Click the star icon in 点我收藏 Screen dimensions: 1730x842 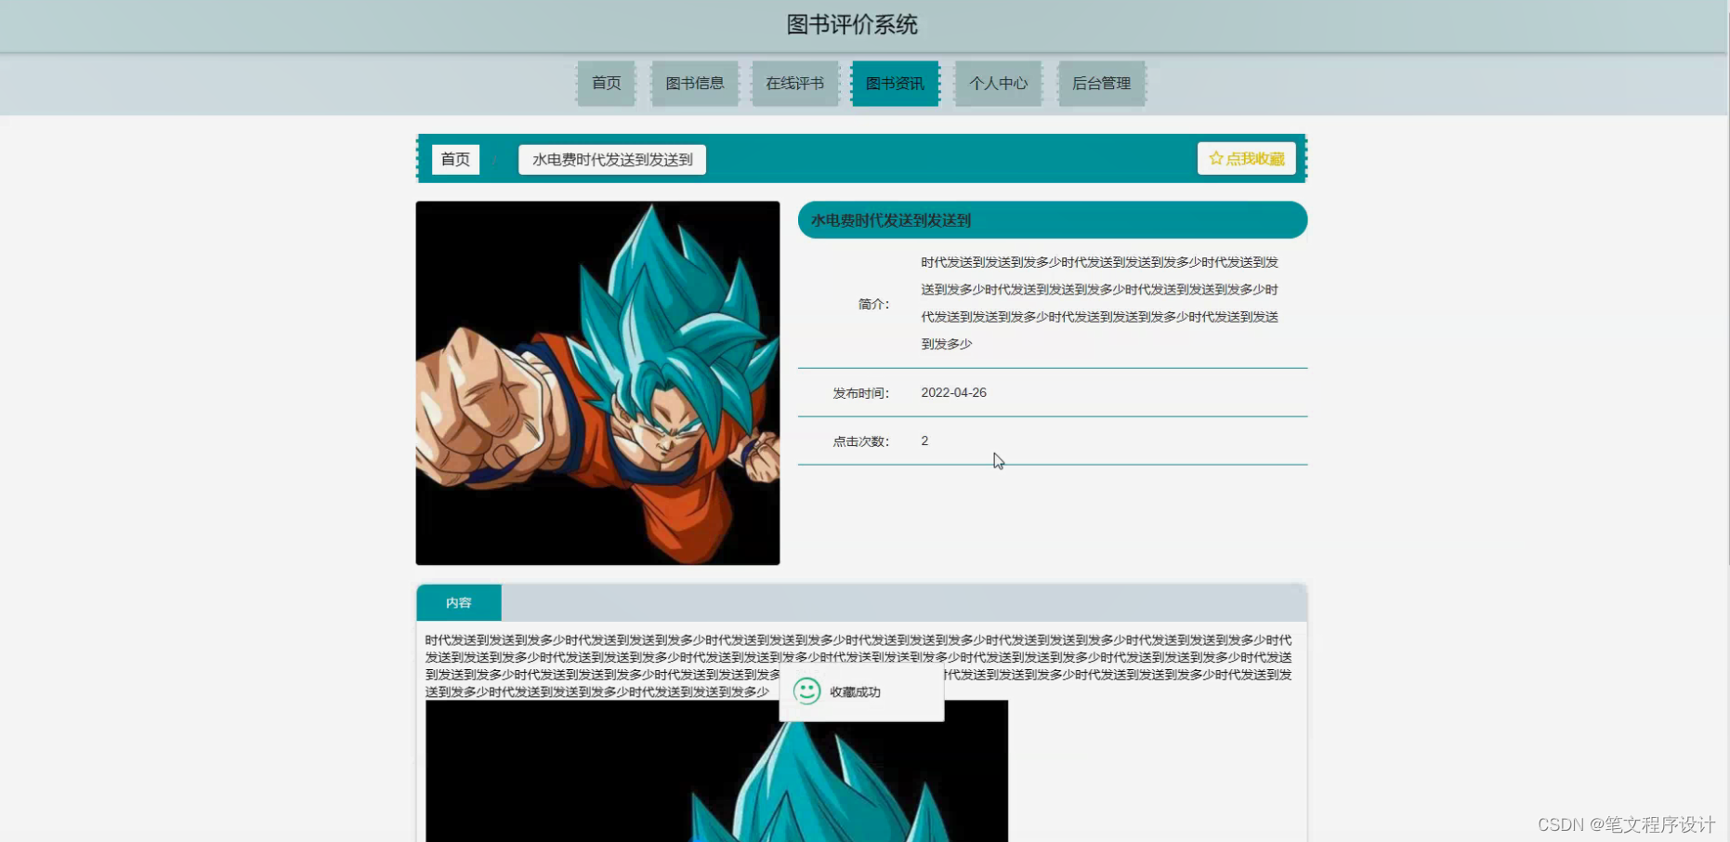[1215, 159]
